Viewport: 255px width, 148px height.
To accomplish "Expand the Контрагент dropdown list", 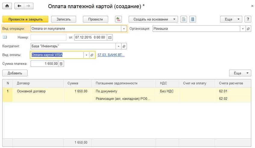I will pyautogui.click(x=119, y=46).
